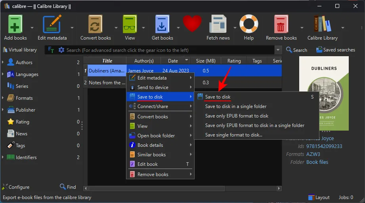Screen dimensions: 365x203
Task: Choose Open book folder in the context menu
Action: (x=161, y=136)
